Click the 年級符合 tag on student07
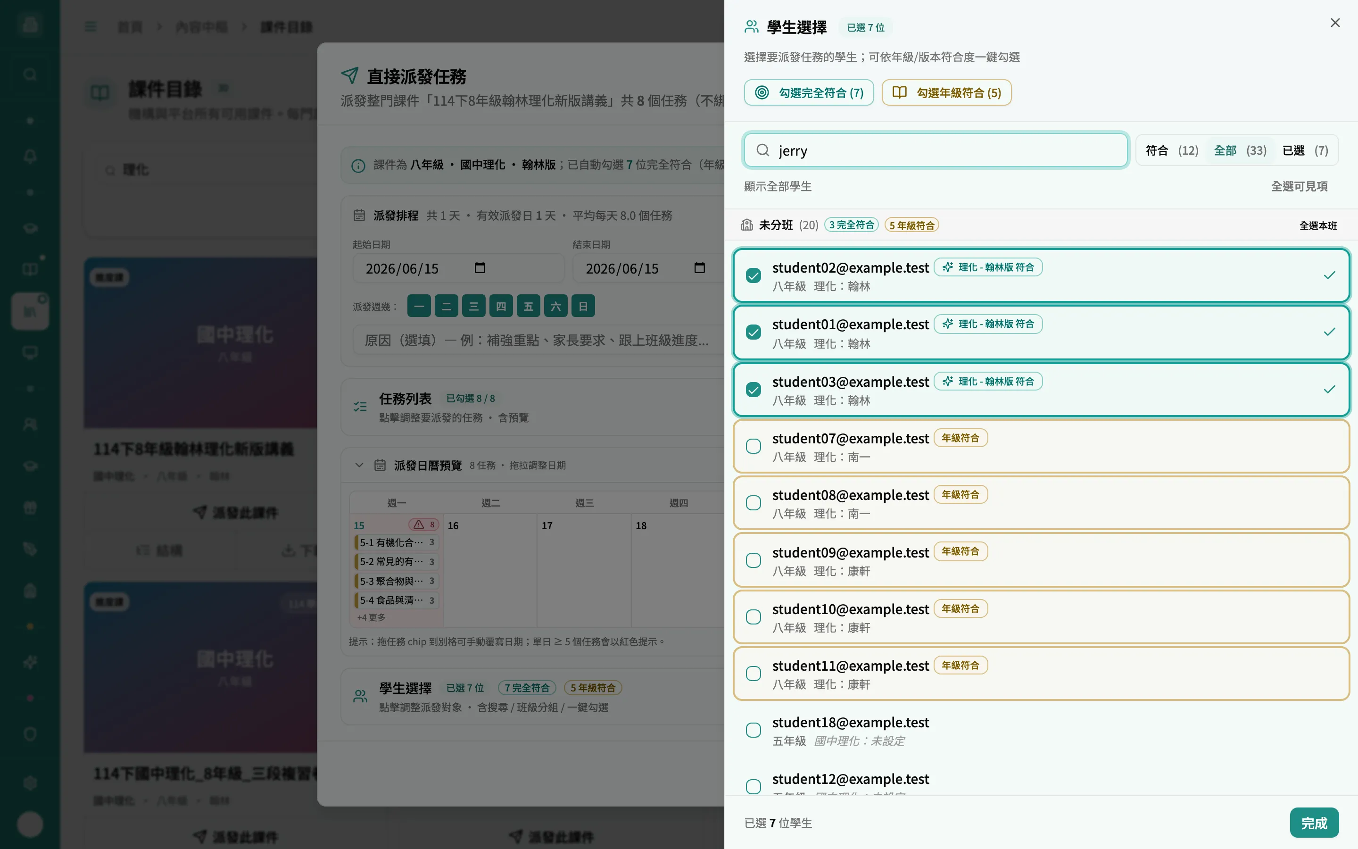 961,438
